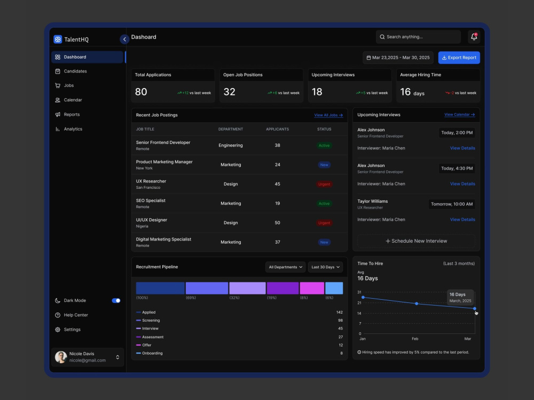Open the UX Researcher job row
The image size is (534, 400).
(239, 185)
